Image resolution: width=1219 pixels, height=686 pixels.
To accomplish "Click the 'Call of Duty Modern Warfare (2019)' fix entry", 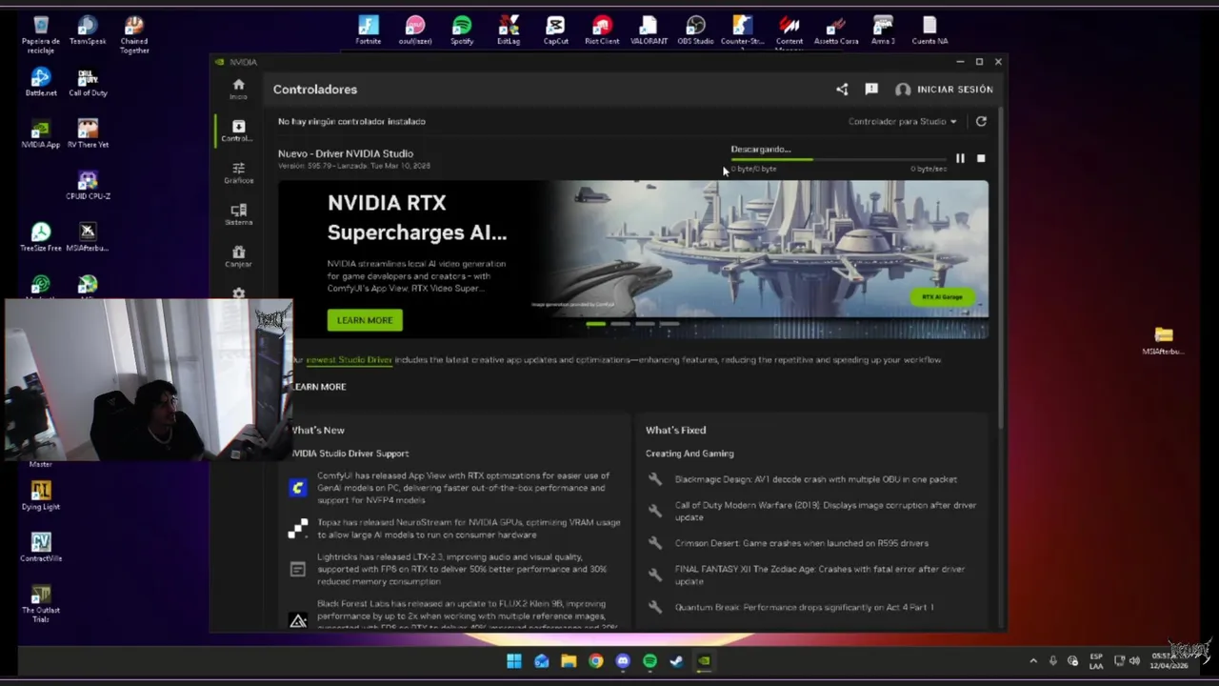I will (x=826, y=512).
